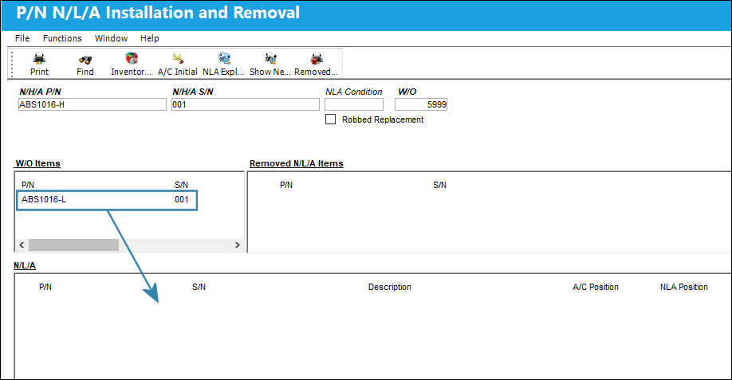Image resolution: width=732 pixels, height=380 pixels.
Task: Click the P/N header in Removed N/L/A Items
Action: point(286,185)
